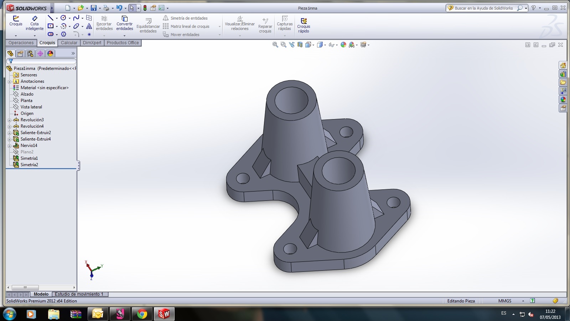This screenshot has height=321, width=570.
Task: Switch to the DimXpert tab
Action: [x=92, y=43]
